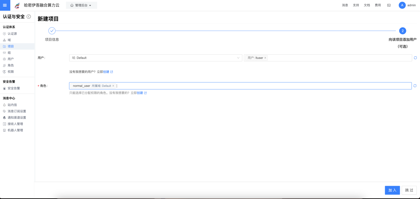Remove the ltuser user tag
The height and width of the screenshot is (199, 420).
click(265, 58)
